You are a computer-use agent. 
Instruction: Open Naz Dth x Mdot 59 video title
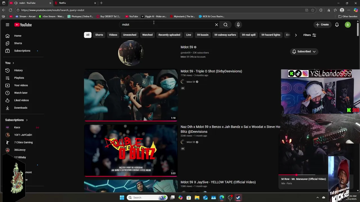(230, 129)
